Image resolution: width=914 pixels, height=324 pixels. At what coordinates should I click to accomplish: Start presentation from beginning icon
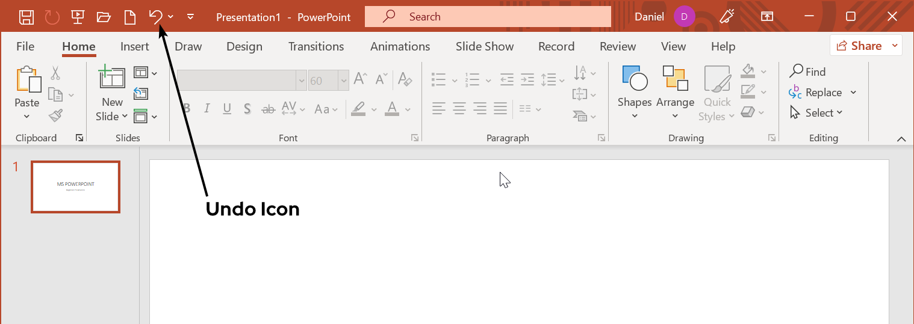pos(78,17)
